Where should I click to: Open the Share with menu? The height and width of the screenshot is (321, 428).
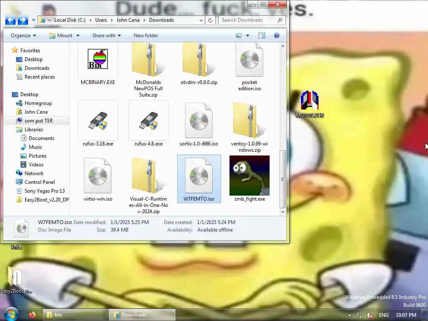pyautogui.click(x=107, y=36)
